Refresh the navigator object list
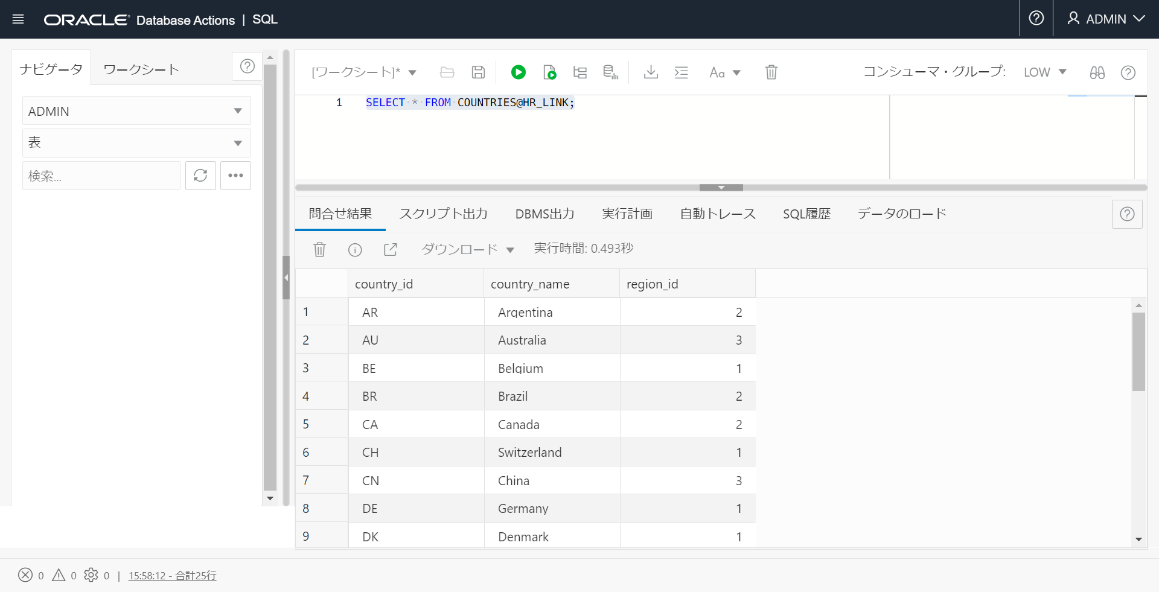Viewport: 1159px width, 592px height. (x=200, y=176)
